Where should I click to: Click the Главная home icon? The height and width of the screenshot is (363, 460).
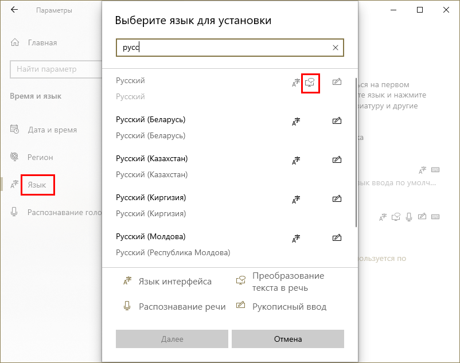(15, 42)
